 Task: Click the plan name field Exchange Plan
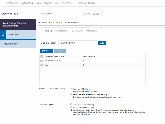point(61,14)
